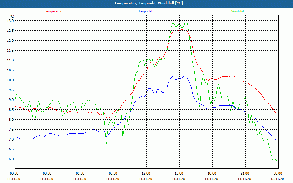
Task: Select the blue 'Taupunkt' legend label
Action: (145, 11)
